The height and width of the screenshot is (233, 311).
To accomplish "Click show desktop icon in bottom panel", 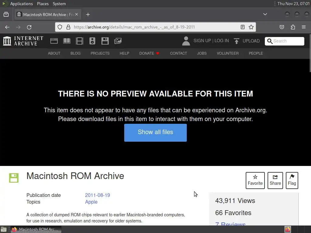I will pyautogui.click(x=4, y=229).
